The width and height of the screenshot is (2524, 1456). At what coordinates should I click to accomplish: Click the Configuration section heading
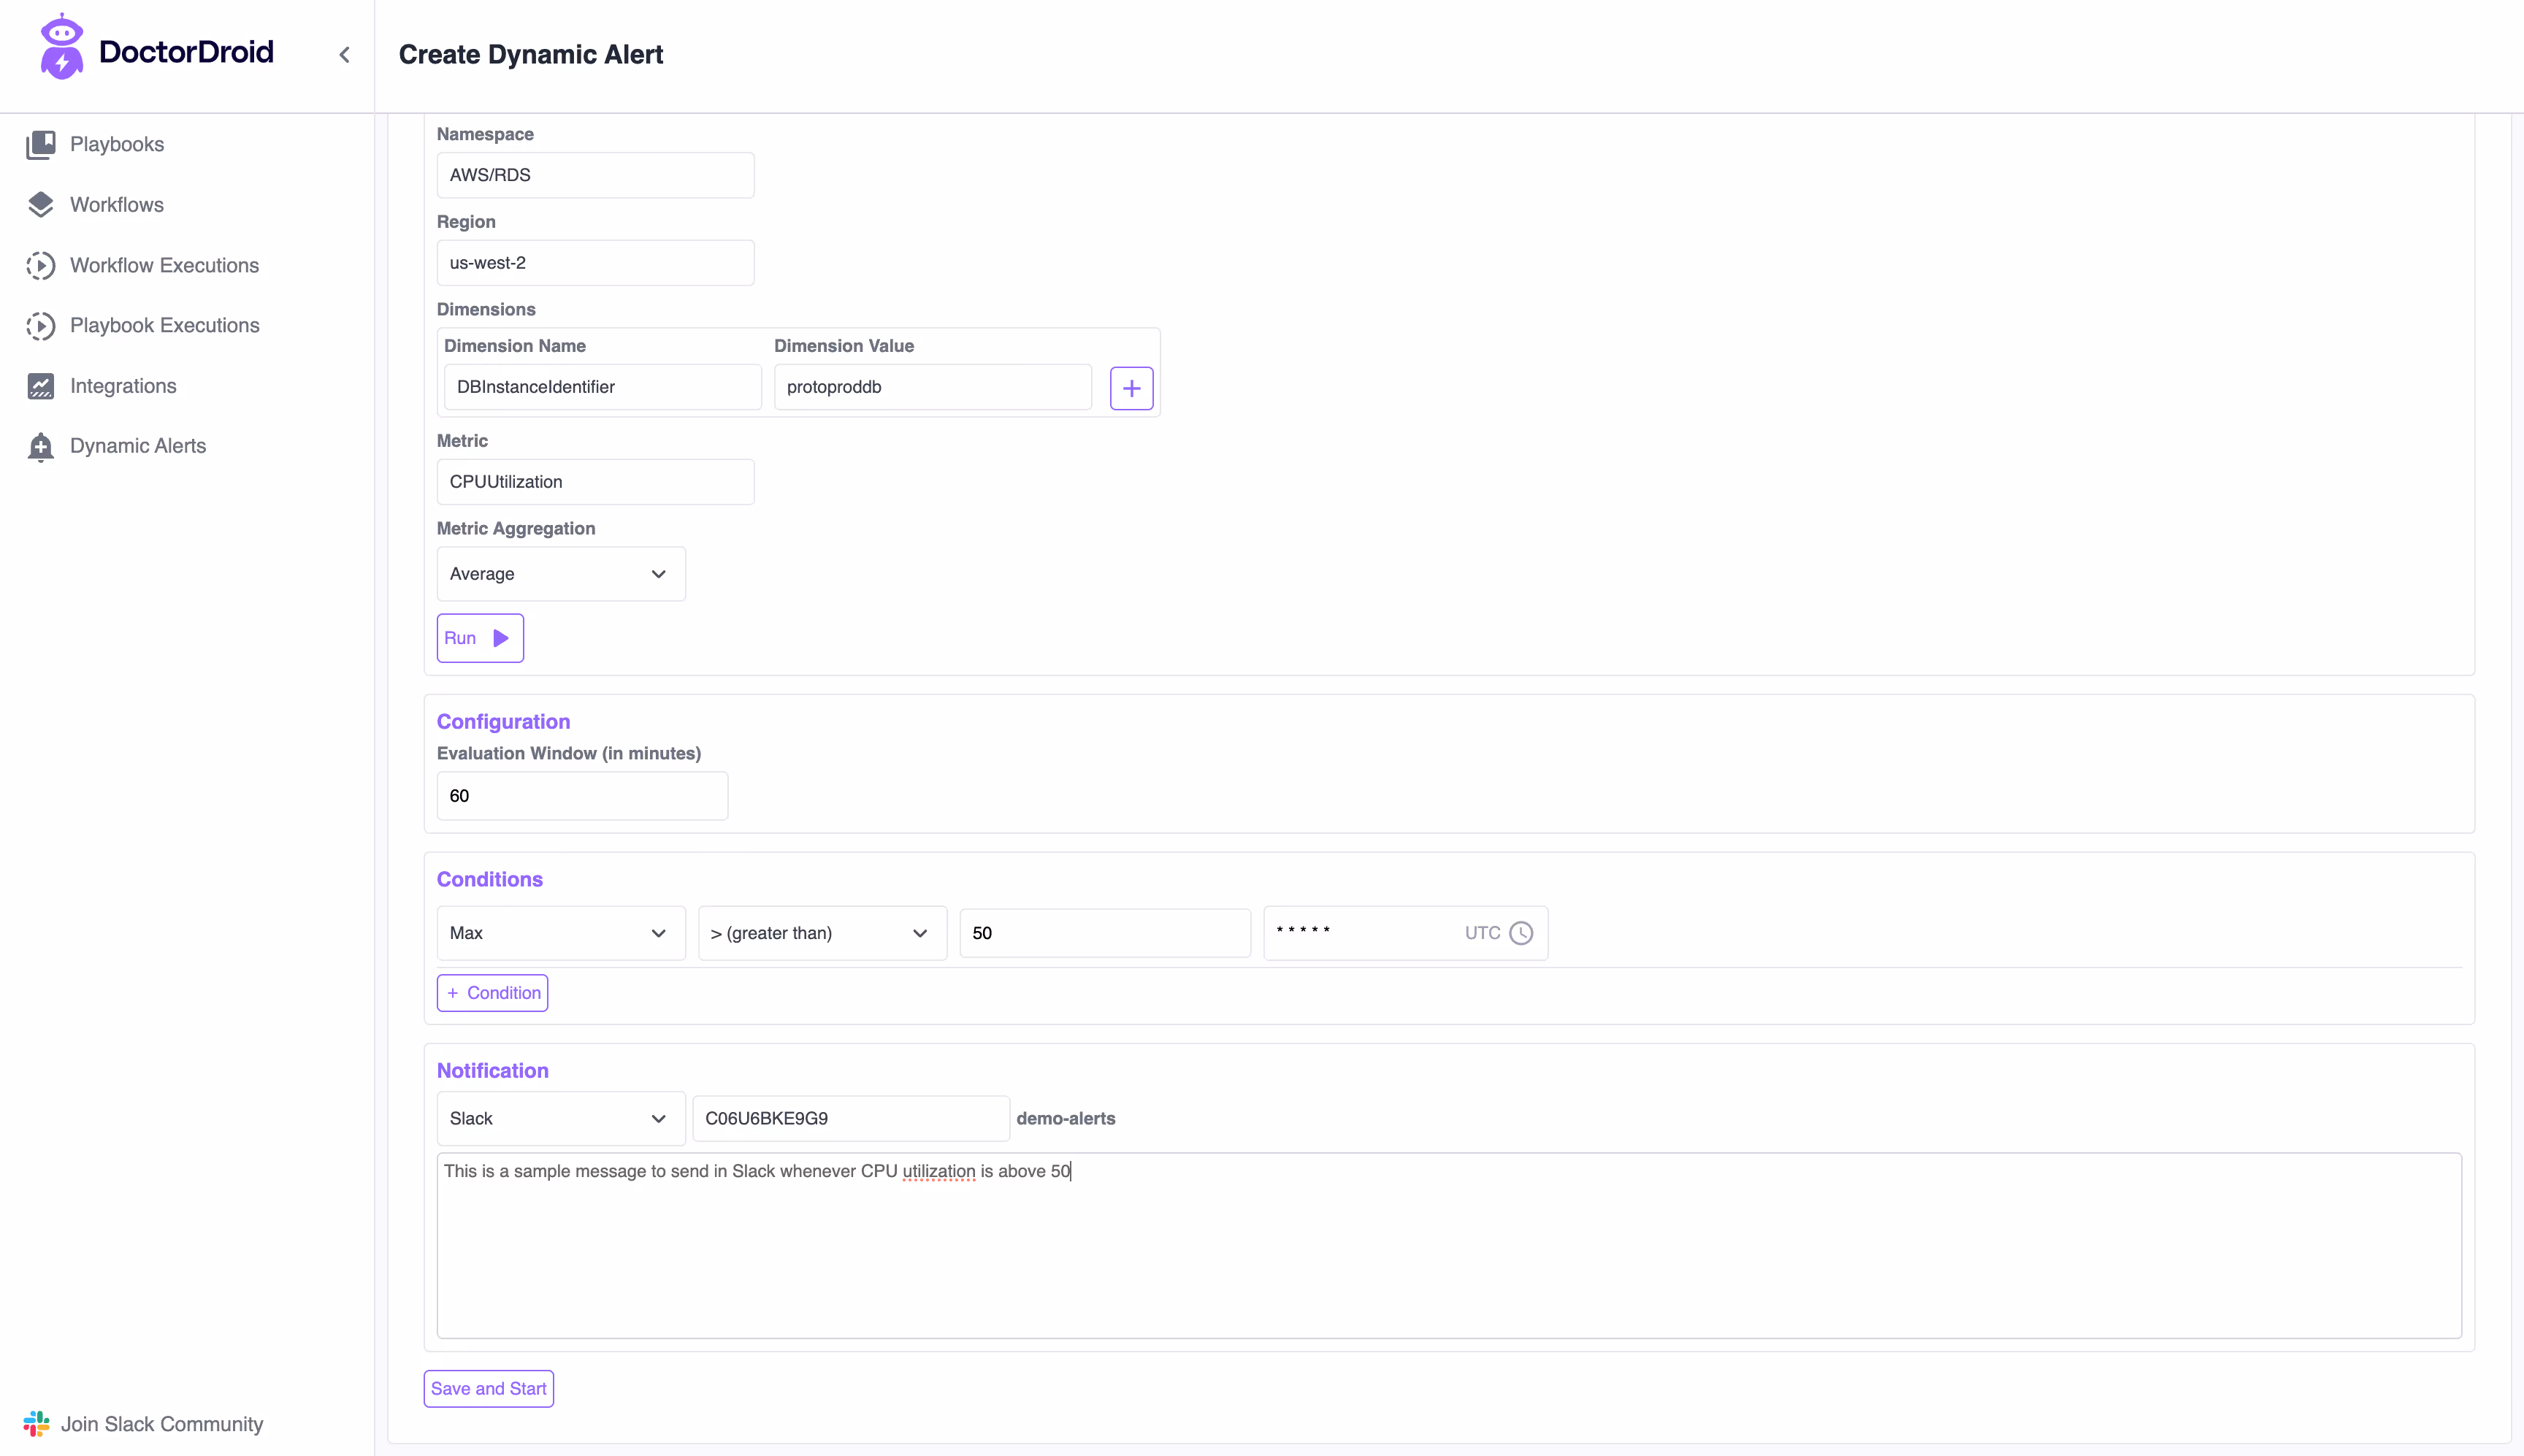(x=503, y=722)
